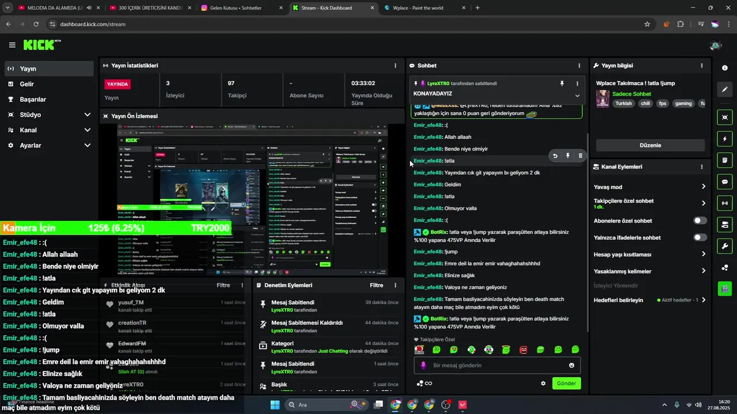Click the green clapperboard icon in right rail

click(x=724, y=289)
